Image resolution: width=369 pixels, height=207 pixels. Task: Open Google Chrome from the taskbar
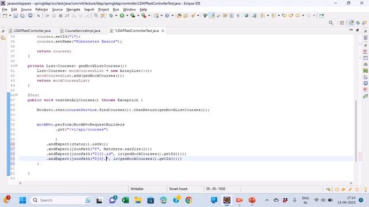[189, 200]
